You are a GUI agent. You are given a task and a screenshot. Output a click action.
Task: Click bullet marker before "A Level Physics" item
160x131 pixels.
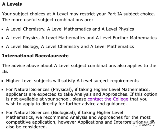pos(3,38)
